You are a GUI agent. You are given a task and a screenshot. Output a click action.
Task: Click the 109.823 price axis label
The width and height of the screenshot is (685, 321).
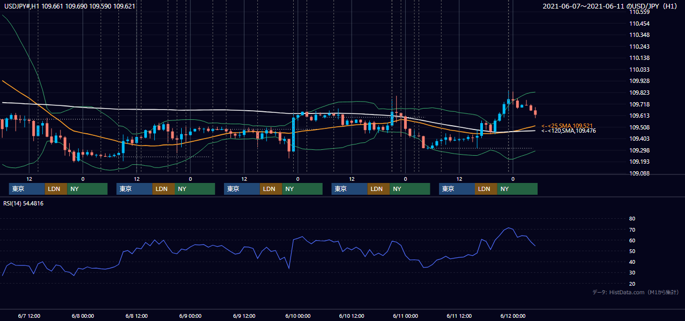(x=639, y=93)
